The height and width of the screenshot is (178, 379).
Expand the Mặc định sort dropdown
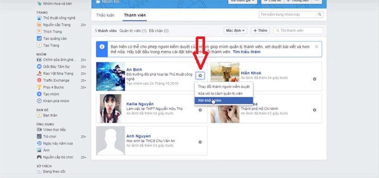click(235, 30)
